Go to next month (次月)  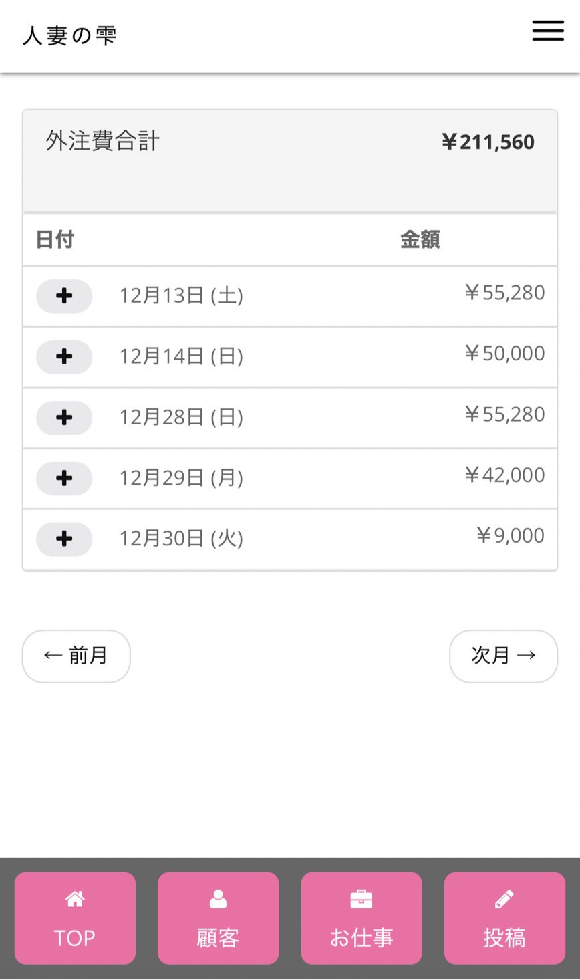click(x=503, y=656)
